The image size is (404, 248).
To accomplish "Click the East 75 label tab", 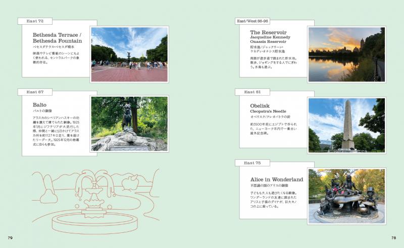I will point(252,163).
